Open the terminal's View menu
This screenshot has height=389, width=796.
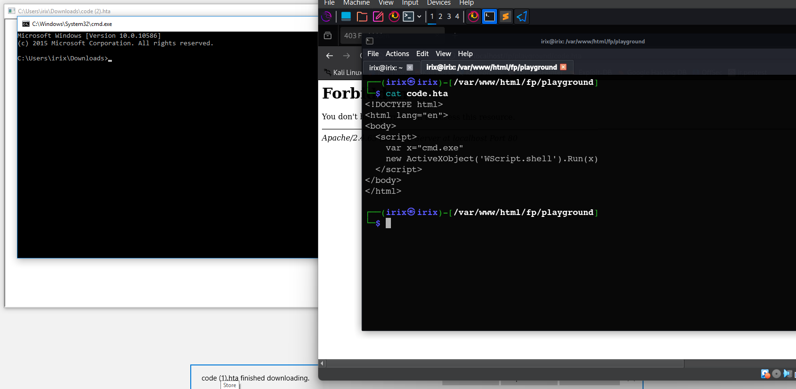pyautogui.click(x=443, y=54)
